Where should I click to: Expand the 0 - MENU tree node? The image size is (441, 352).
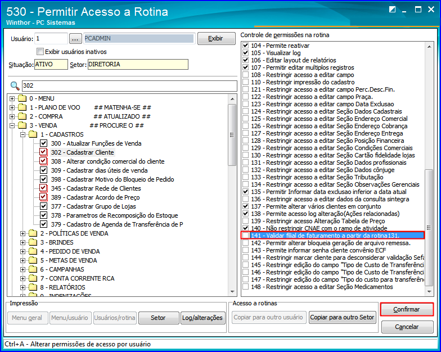(x=12, y=99)
